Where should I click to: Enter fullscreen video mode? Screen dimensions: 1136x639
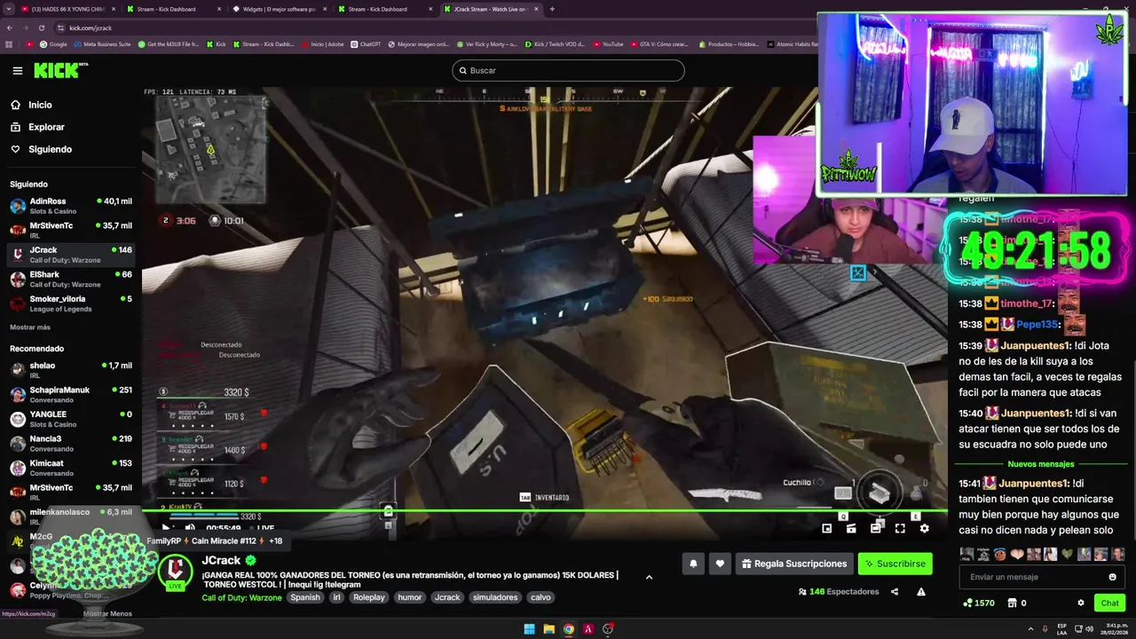pos(900,528)
